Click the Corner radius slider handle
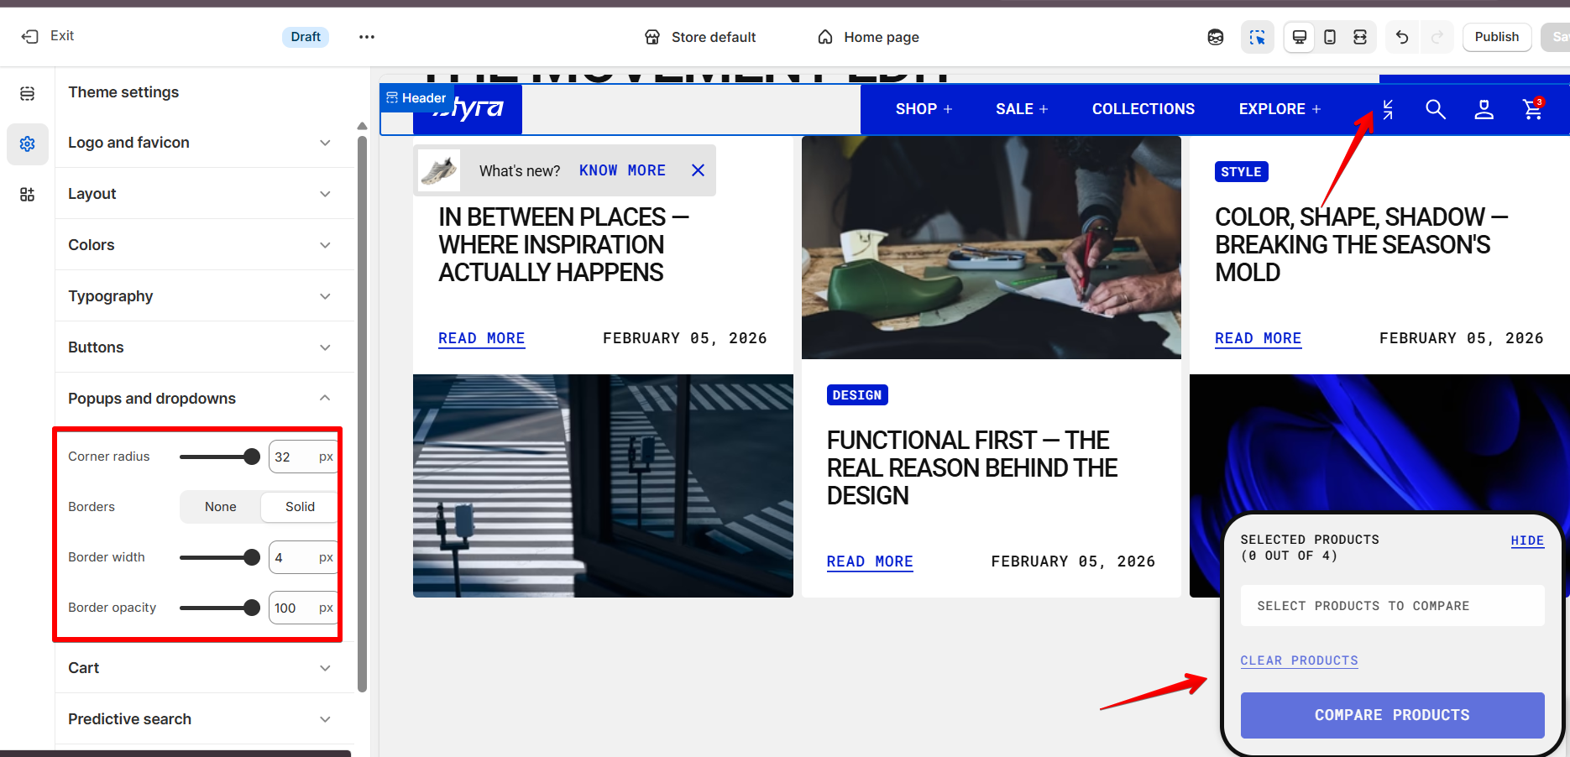This screenshot has height=757, width=1570. (x=251, y=457)
